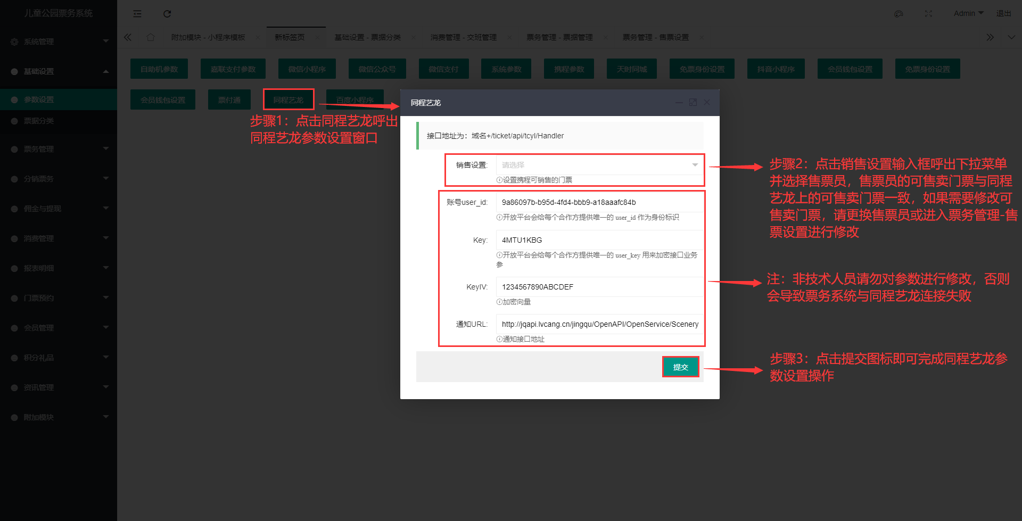The height and width of the screenshot is (521, 1022).
Task: Click the 通知URL input field
Action: (x=599, y=324)
